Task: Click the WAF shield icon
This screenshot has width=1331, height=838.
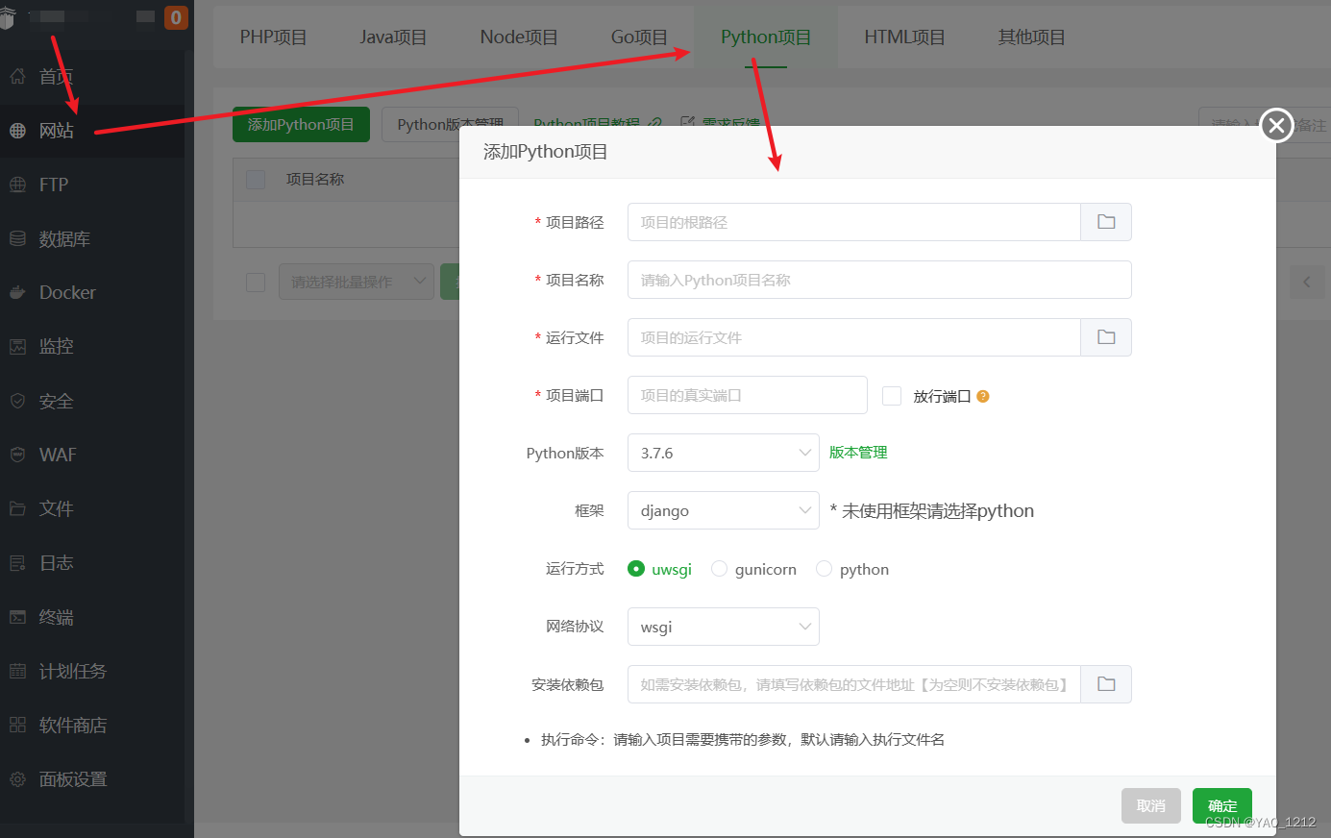Action: click(x=17, y=455)
